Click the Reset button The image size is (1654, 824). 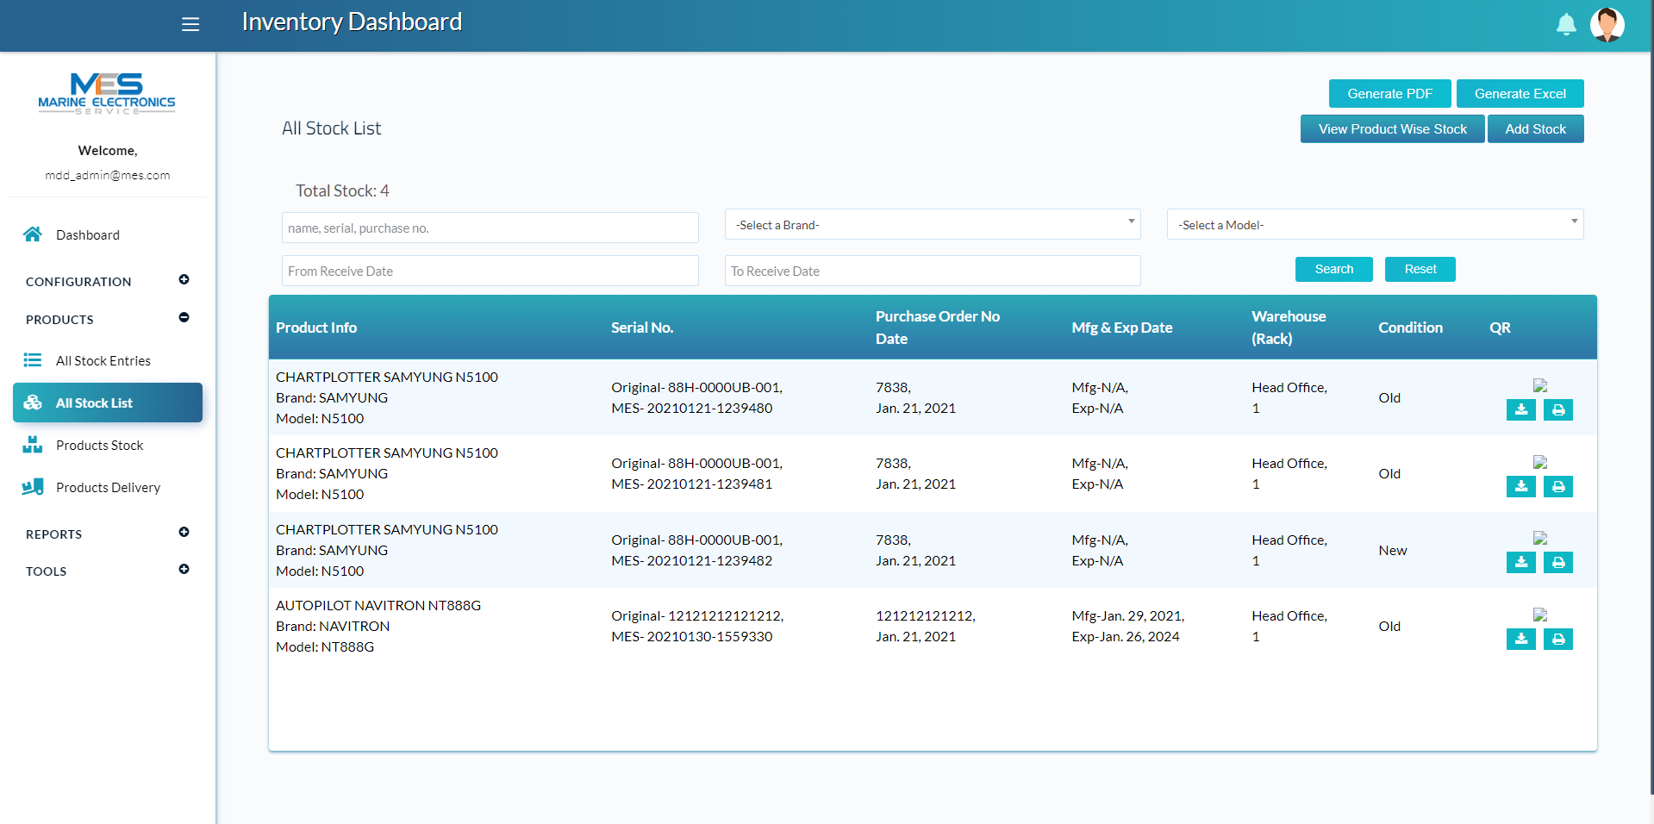click(x=1420, y=269)
